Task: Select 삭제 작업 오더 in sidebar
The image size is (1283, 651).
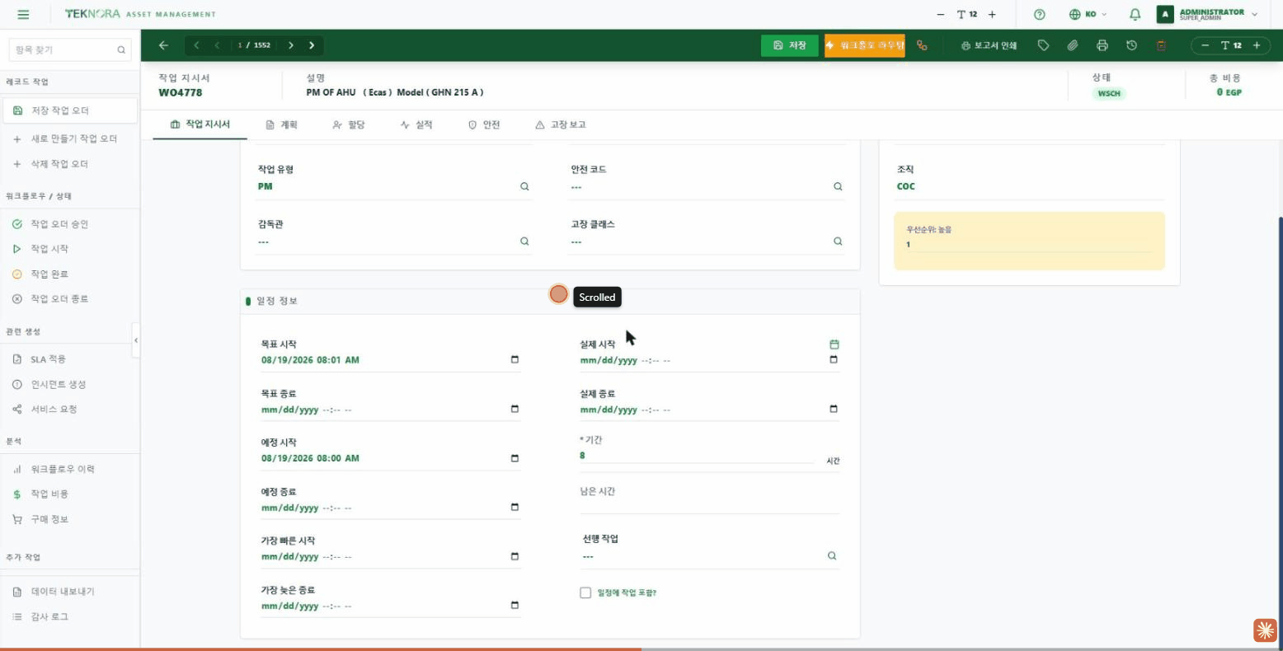Action: [x=69, y=164]
